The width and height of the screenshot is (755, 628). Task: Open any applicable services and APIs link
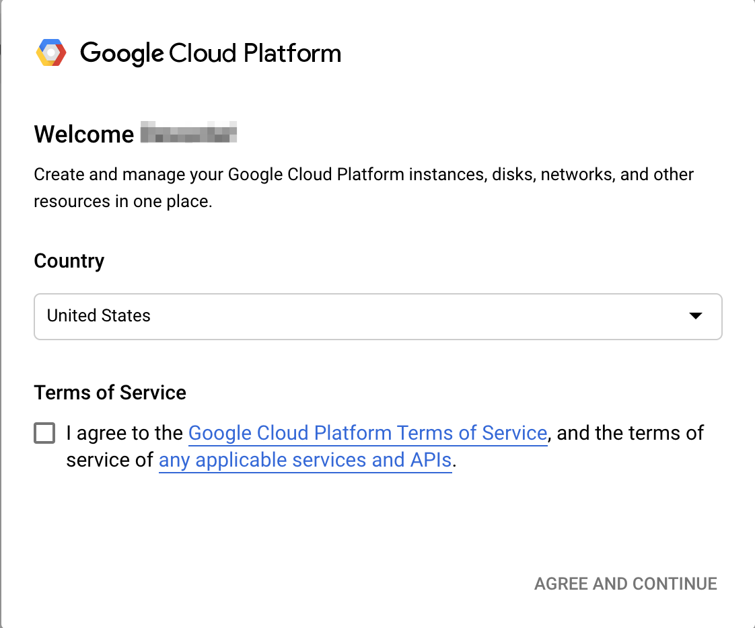pos(305,460)
